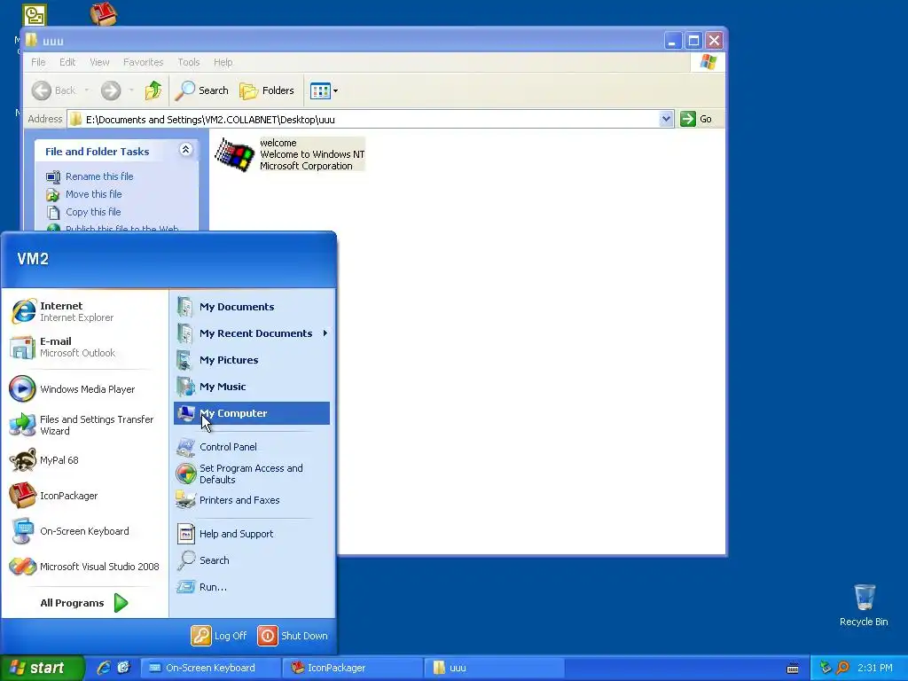Switch to uuu taskbar button
The height and width of the screenshot is (681, 908).
pyautogui.click(x=494, y=668)
